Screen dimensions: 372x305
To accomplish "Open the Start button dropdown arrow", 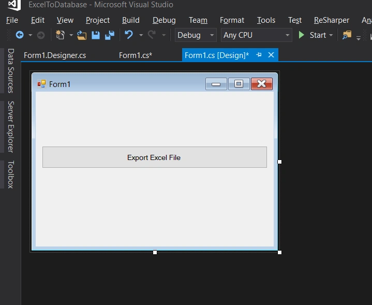I will click(x=331, y=35).
